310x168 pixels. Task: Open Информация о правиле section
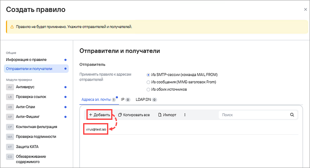click(36, 60)
